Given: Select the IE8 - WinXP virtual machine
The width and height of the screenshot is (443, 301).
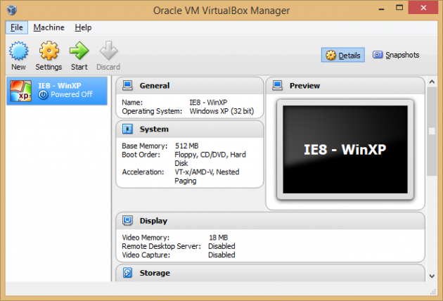Looking at the screenshot, I should click(x=56, y=90).
